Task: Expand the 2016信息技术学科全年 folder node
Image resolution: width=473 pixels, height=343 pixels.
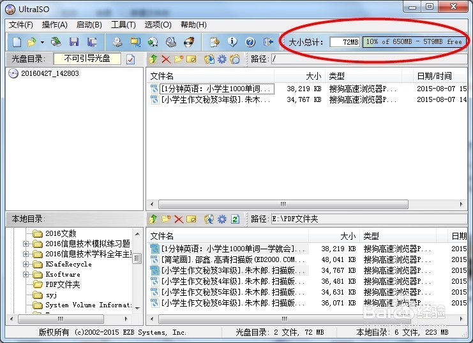Action: (26, 254)
